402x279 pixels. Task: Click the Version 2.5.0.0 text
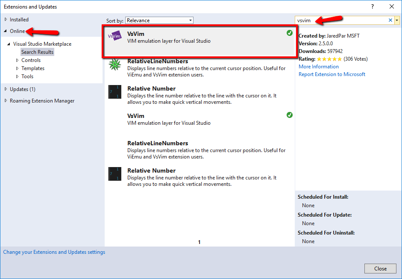tap(316, 44)
